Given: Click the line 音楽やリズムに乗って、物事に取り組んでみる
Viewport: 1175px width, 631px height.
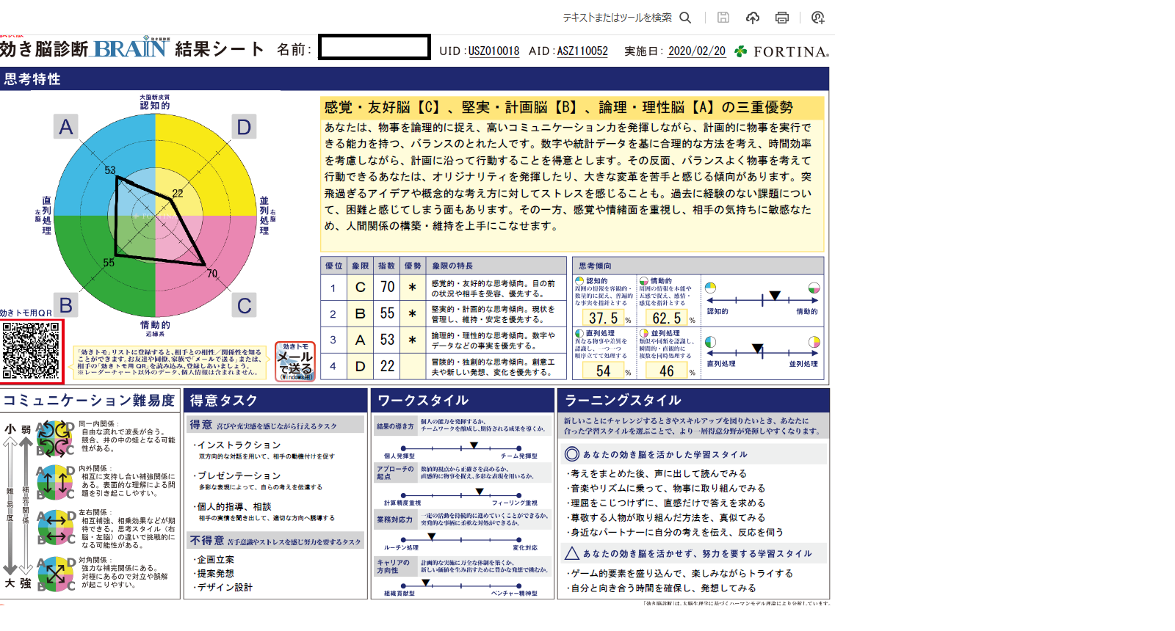Looking at the screenshot, I should pos(668,488).
